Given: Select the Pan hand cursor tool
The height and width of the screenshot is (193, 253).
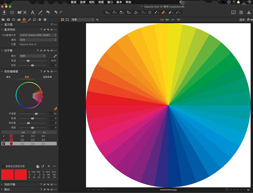Looking at the screenshot, I should pos(115,12).
